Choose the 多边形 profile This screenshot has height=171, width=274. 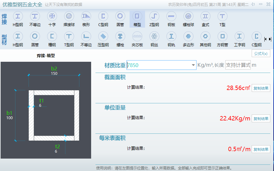188,39
